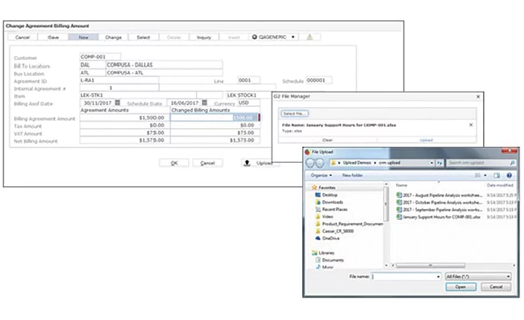Click the Select file... button
524x320 pixels.
click(x=295, y=114)
